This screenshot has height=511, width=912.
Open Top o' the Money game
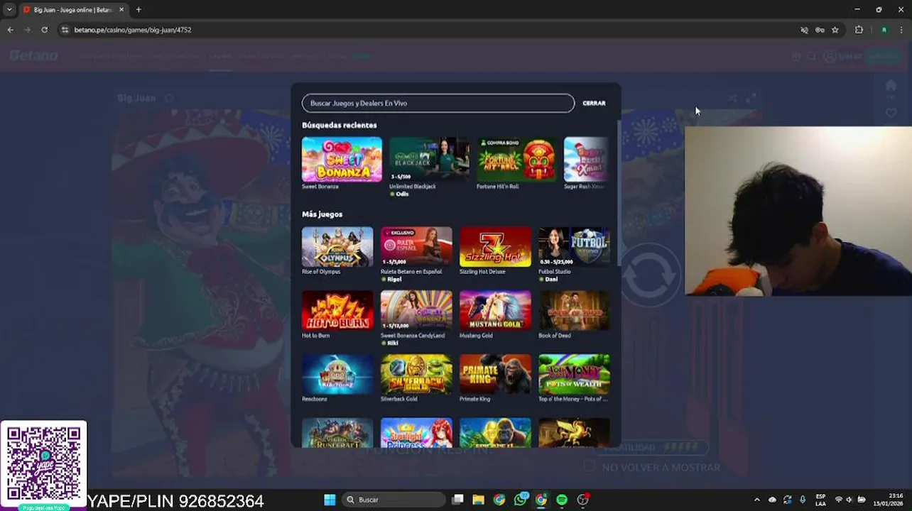574,374
